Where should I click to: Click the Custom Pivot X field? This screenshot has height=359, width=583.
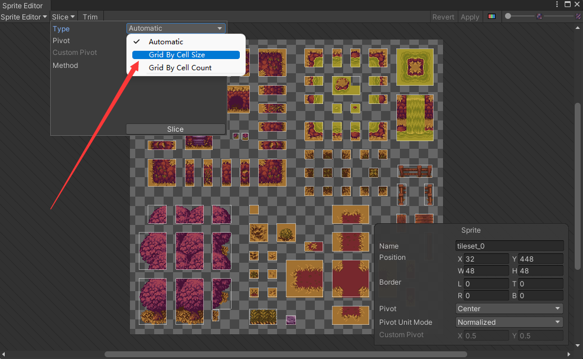(x=486, y=335)
